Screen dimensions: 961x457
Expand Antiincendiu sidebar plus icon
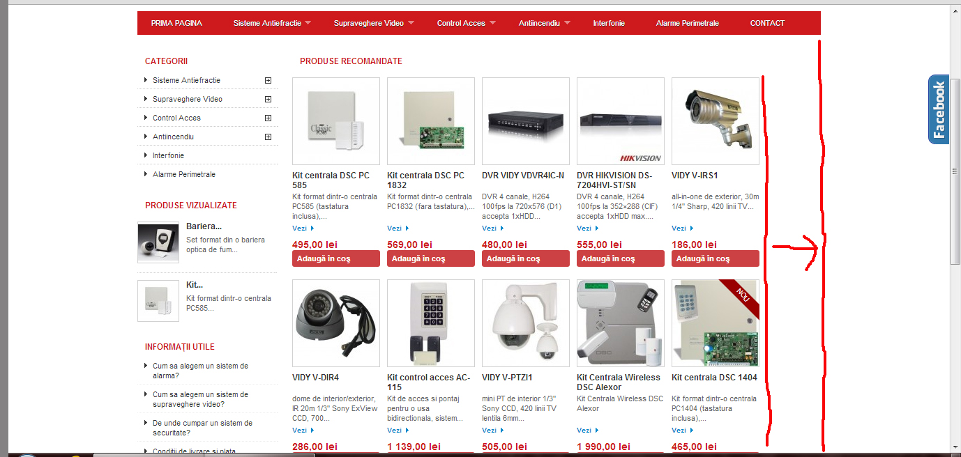tap(268, 137)
